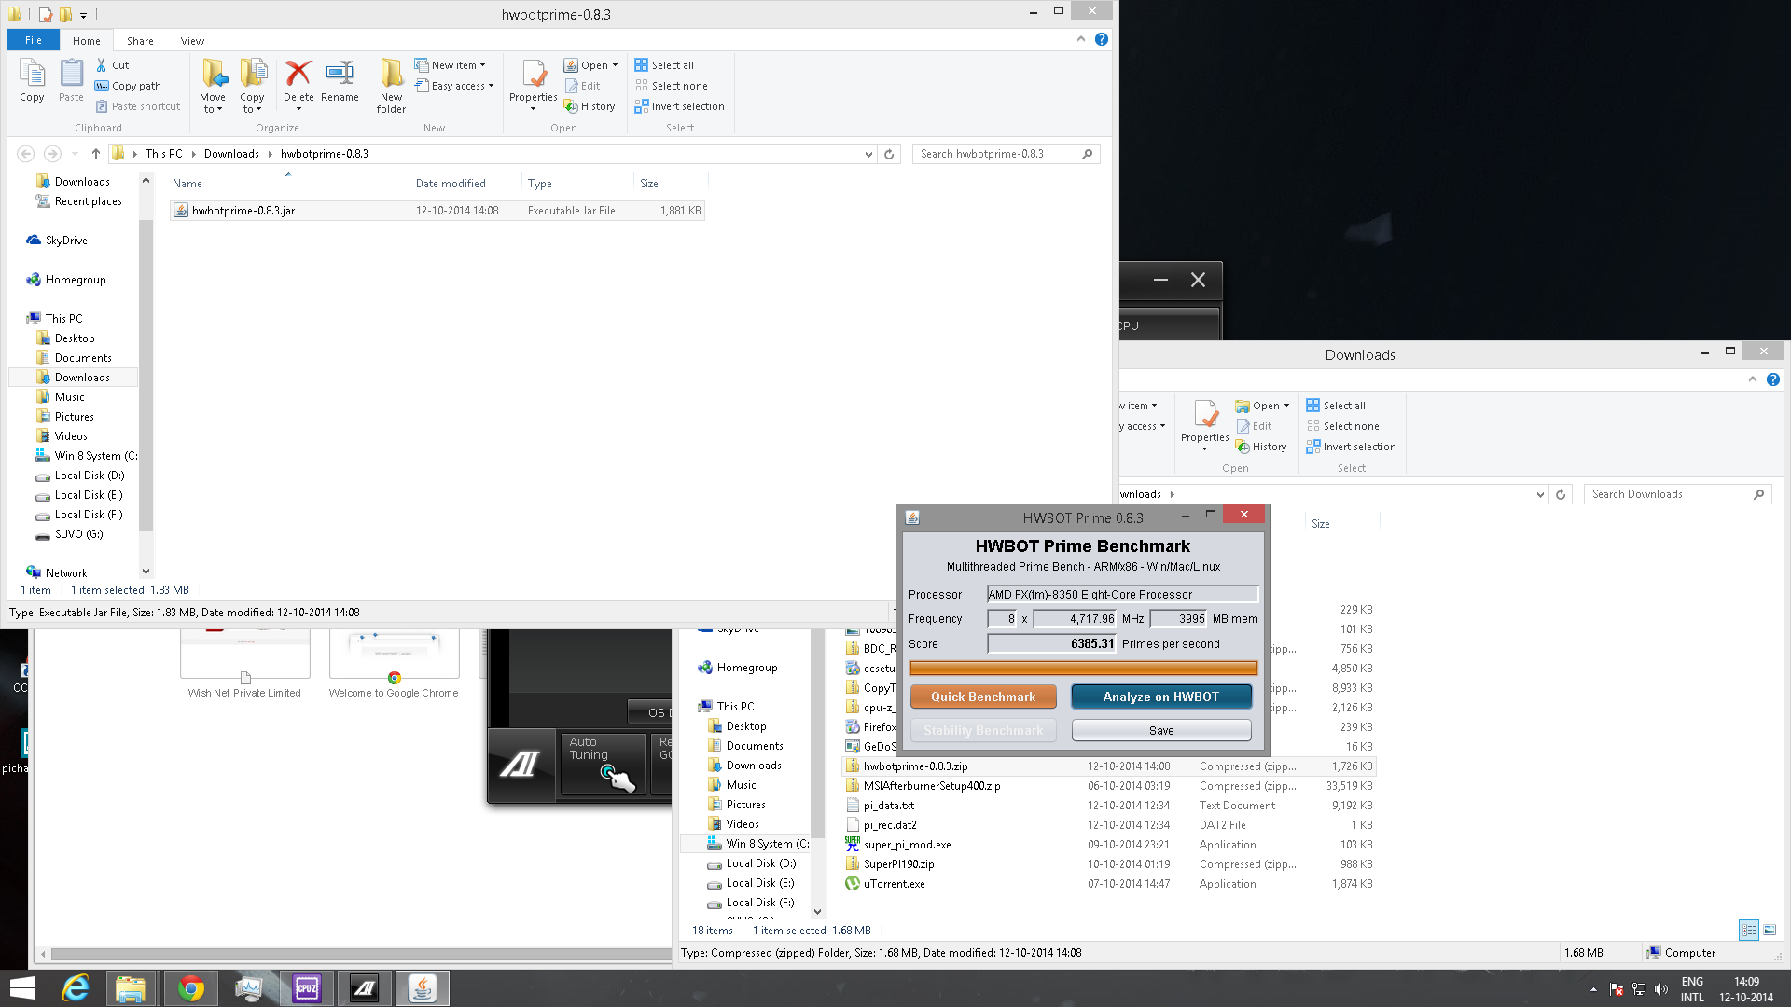
Task: Select uTorrent.exe in Downloads list
Action: click(x=1108, y=884)
